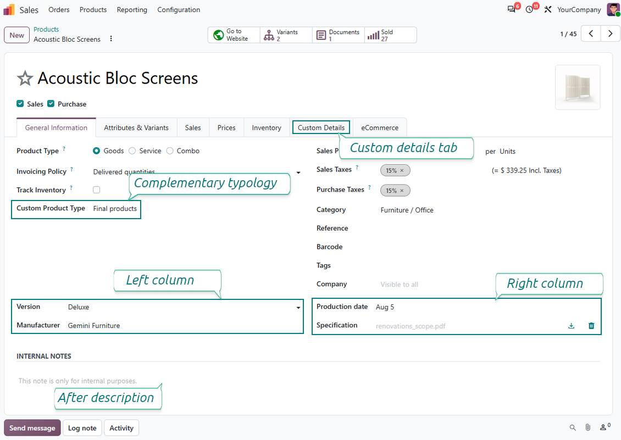Mark product as favorite with star
621x440 pixels.
tap(25, 79)
